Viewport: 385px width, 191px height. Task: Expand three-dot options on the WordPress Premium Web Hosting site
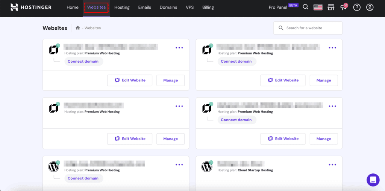pos(179,165)
